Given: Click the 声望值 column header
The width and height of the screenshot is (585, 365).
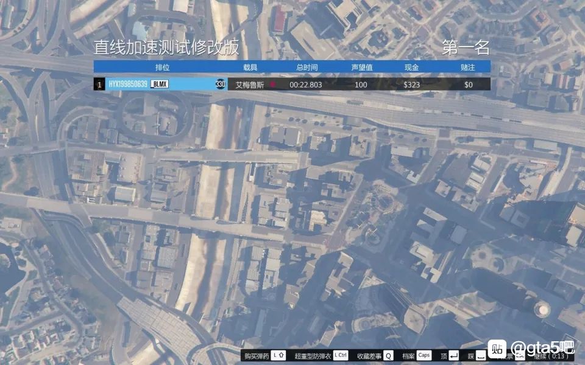Looking at the screenshot, I should click(361, 67).
